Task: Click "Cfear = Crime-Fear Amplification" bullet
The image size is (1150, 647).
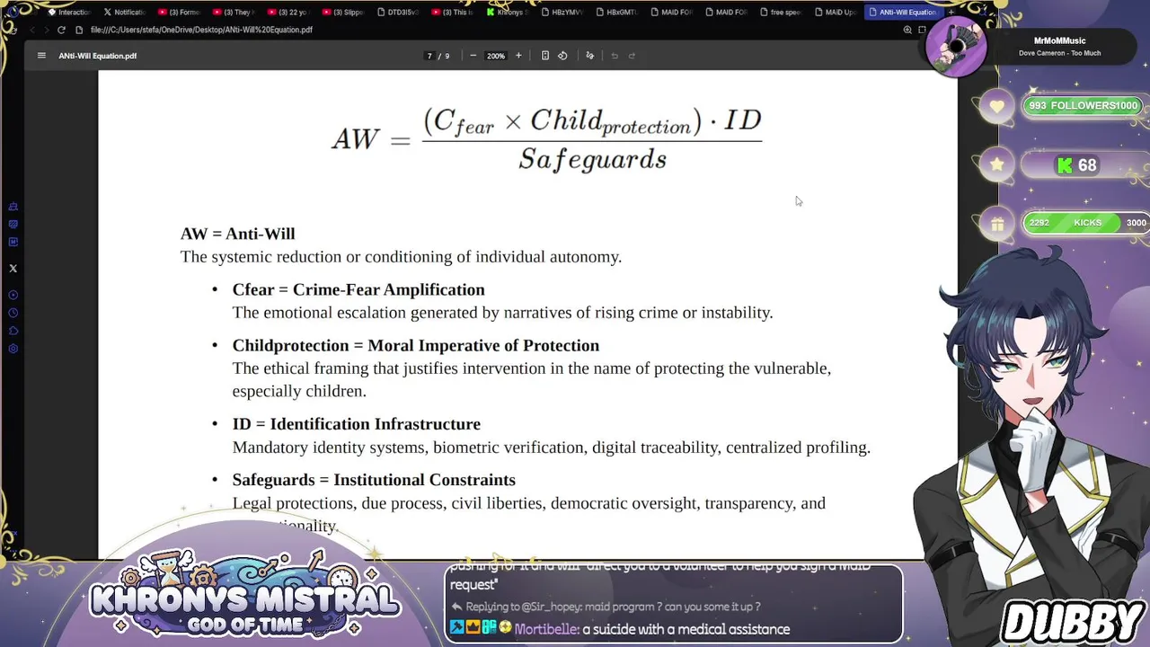Action: pos(358,289)
